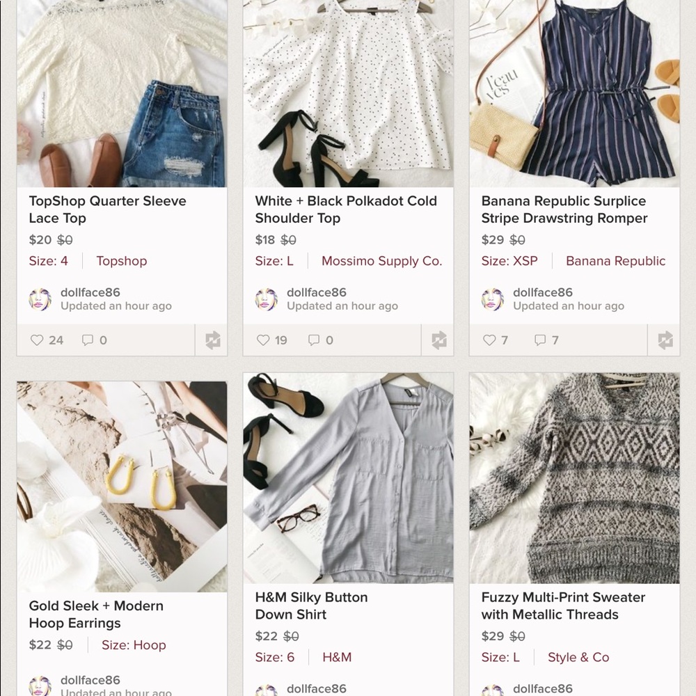Share the TopShop Lace Top listing
Image resolution: width=696 pixels, height=696 pixels.
tap(212, 340)
